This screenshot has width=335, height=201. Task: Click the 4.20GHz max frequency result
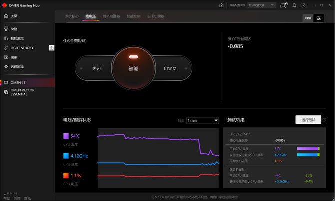tap(280, 155)
